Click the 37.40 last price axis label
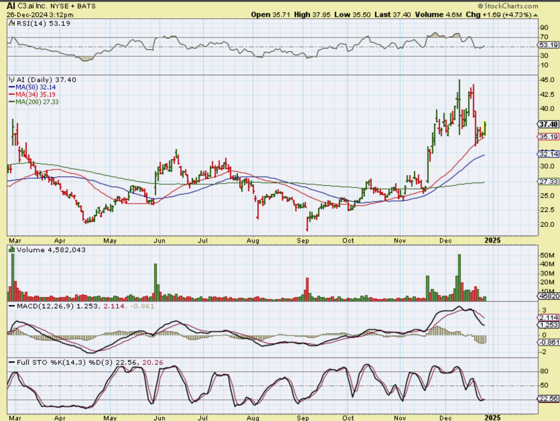This screenshot has width=560, height=421. click(548, 124)
